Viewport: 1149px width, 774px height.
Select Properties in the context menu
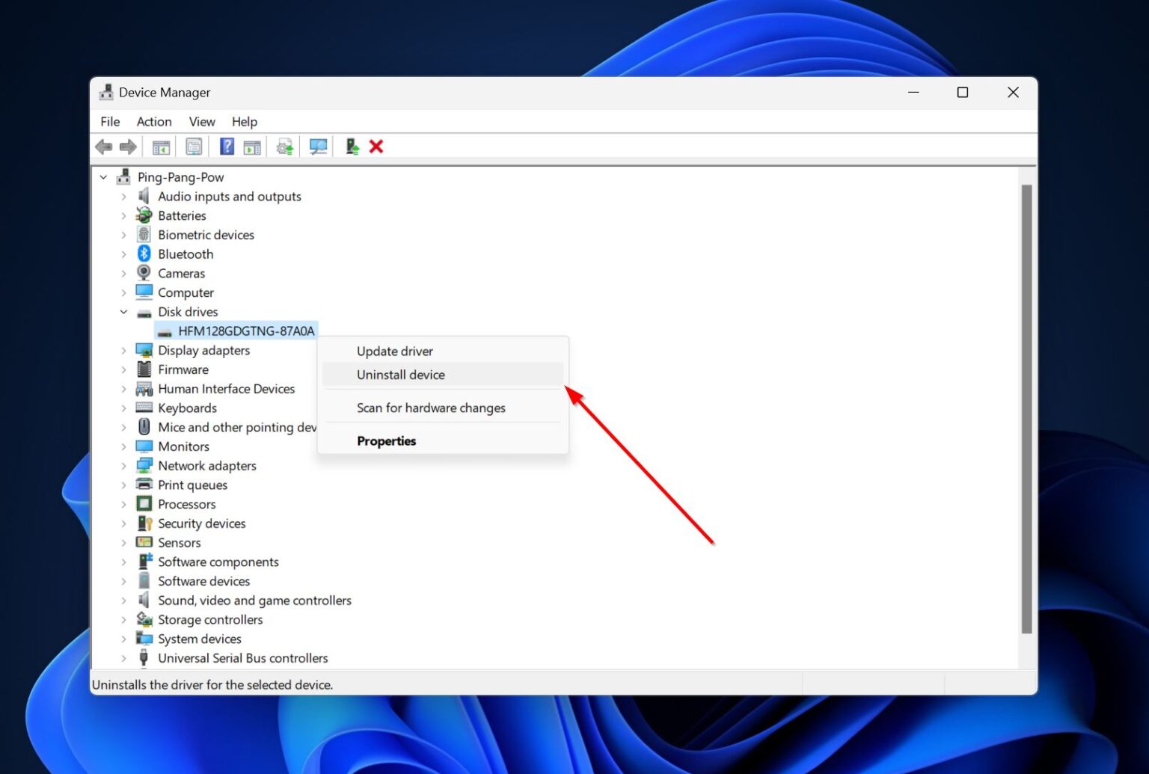tap(387, 440)
